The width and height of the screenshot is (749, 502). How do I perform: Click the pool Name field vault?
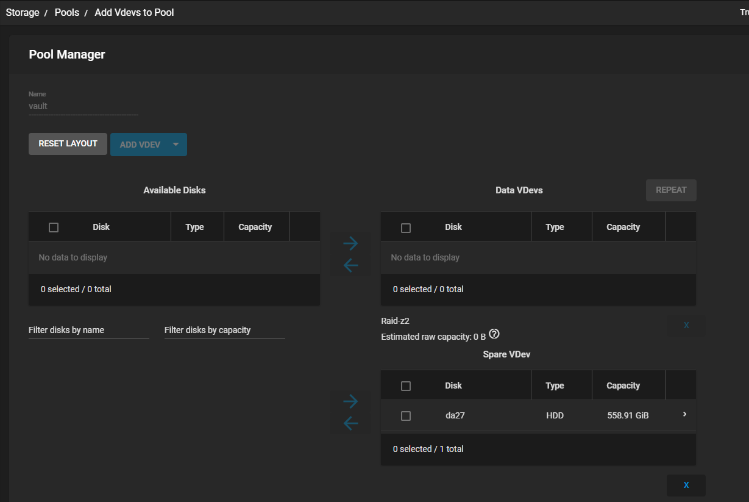click(x=83, y=106)
